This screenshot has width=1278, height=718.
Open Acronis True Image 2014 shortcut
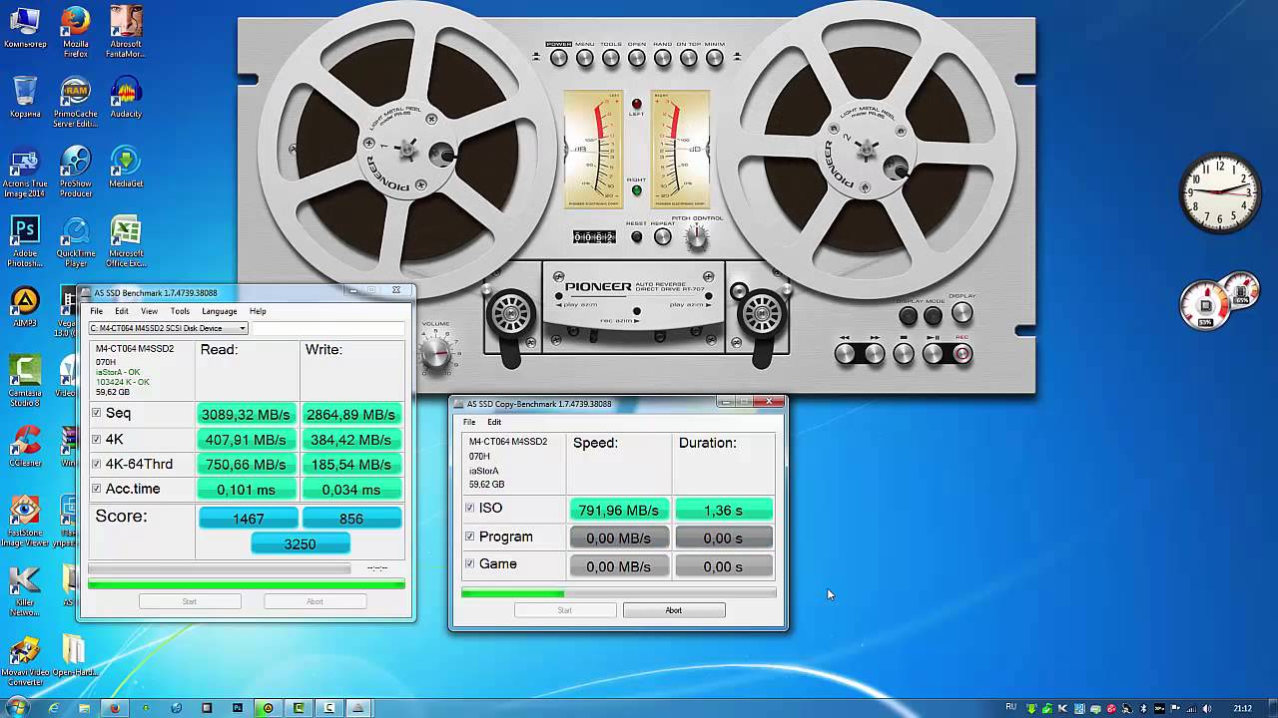pos(25,173)
